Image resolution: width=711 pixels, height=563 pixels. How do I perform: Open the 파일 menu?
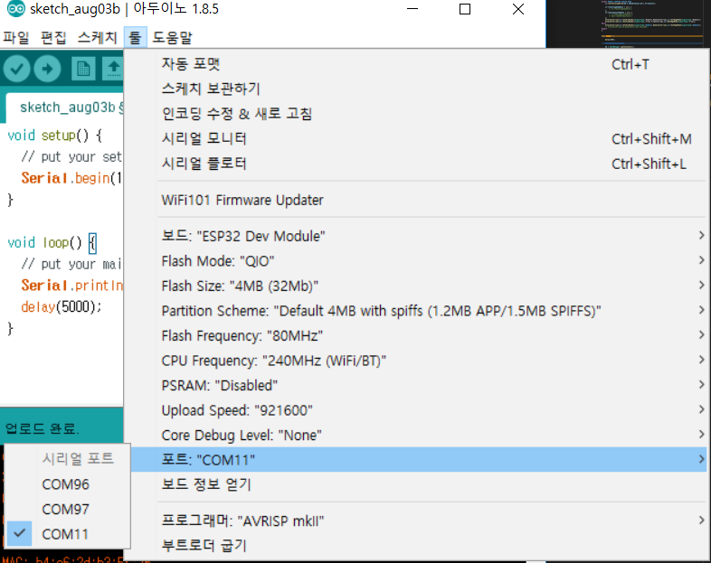(16, 37)
